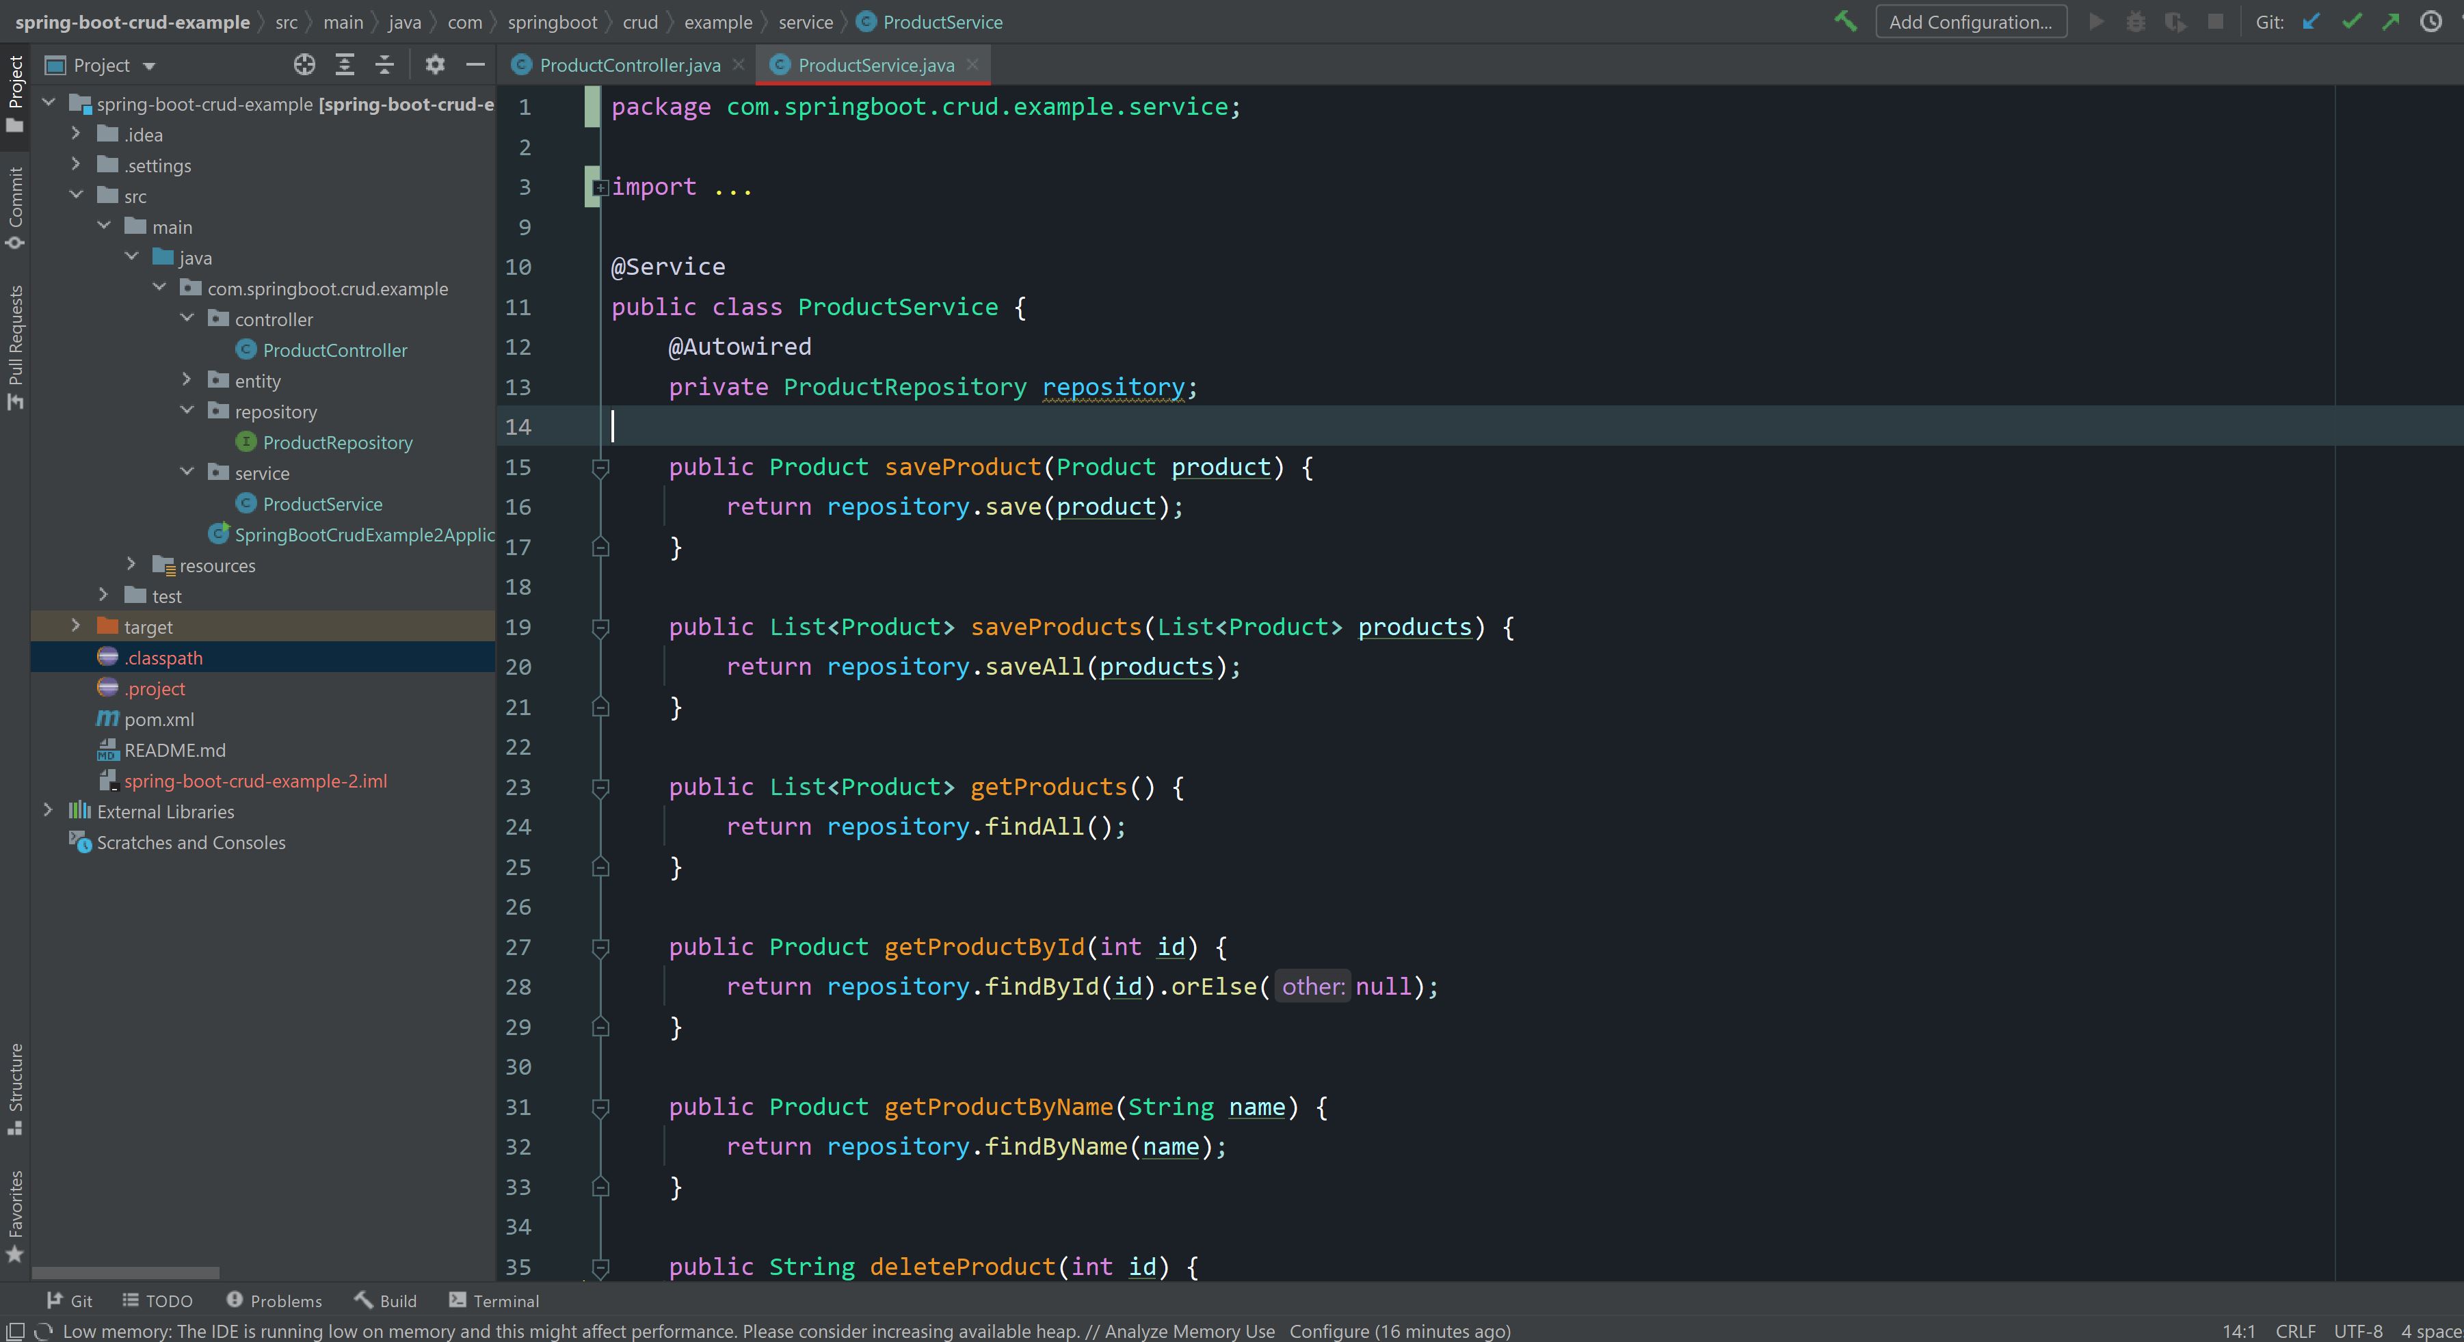Open the Project panel settings gear
2464x1342 pixels.
[435, 64]
